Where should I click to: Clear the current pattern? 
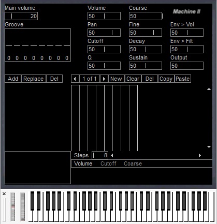coord(133,79)
